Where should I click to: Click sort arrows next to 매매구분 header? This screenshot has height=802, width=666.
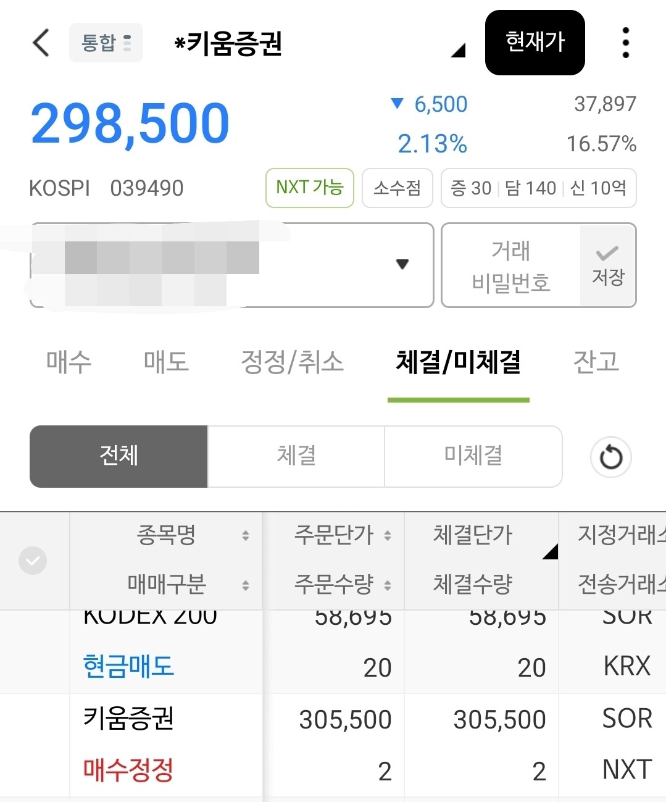pos(246,585)
